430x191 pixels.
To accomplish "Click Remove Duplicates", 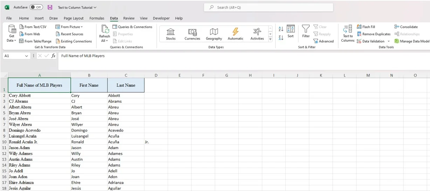I will tap(374, 34).
